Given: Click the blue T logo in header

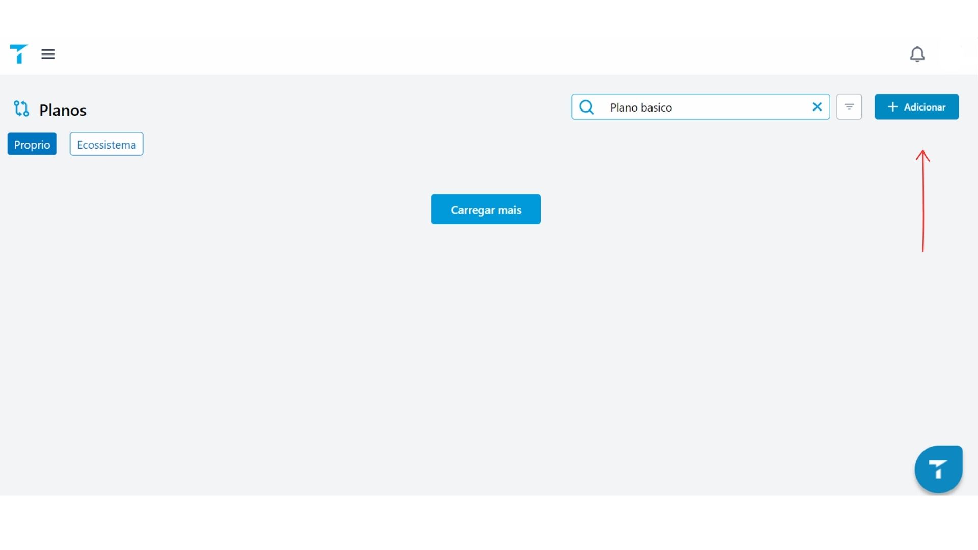Looking at the screenshot, I should click(x=18, y=53).
